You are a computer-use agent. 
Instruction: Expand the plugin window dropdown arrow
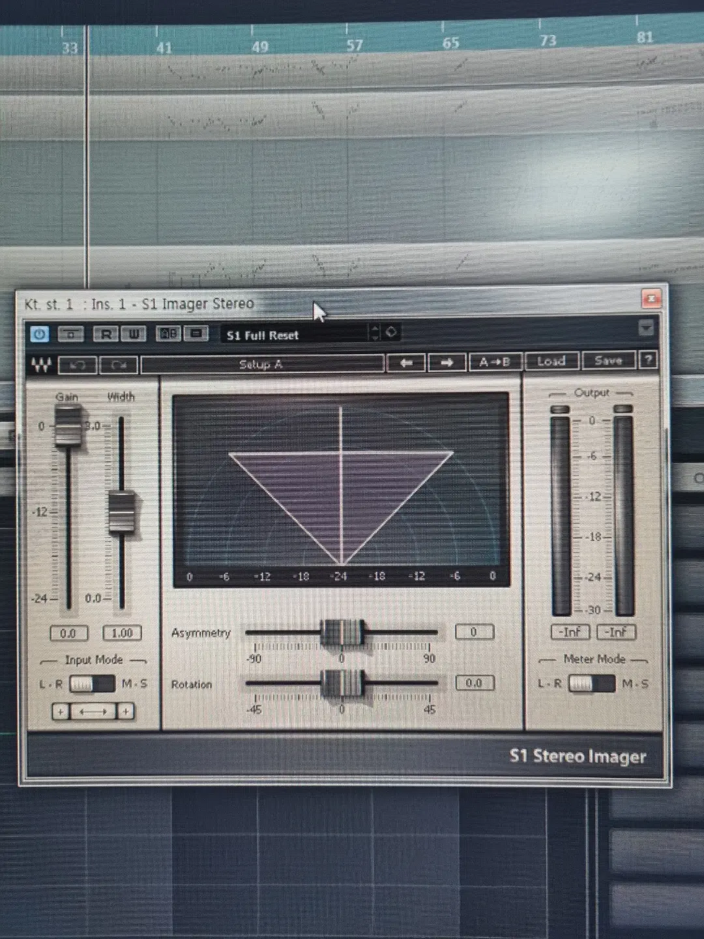coord(646,327)
